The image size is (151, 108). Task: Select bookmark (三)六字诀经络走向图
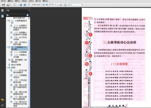pos(20,81)
